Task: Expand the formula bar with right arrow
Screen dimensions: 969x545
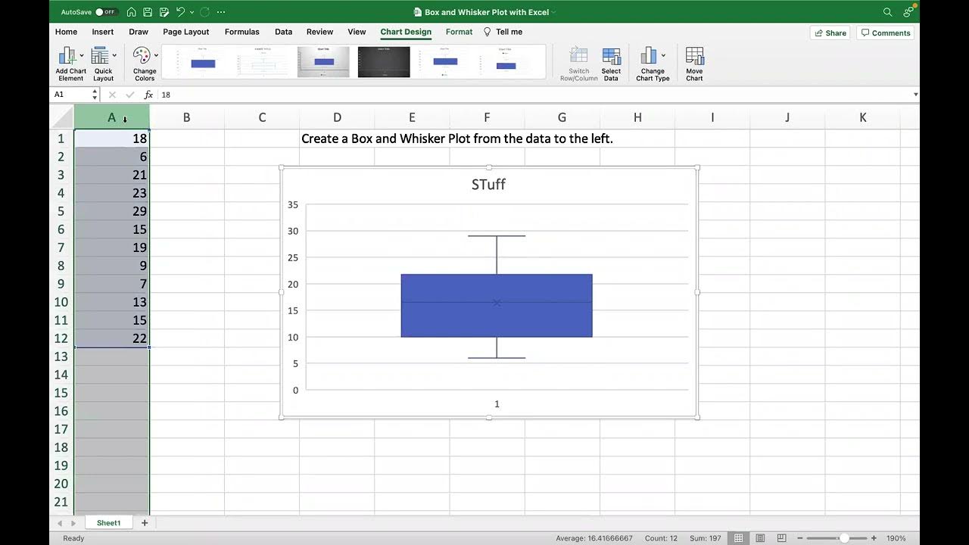Action: point(915,95)
